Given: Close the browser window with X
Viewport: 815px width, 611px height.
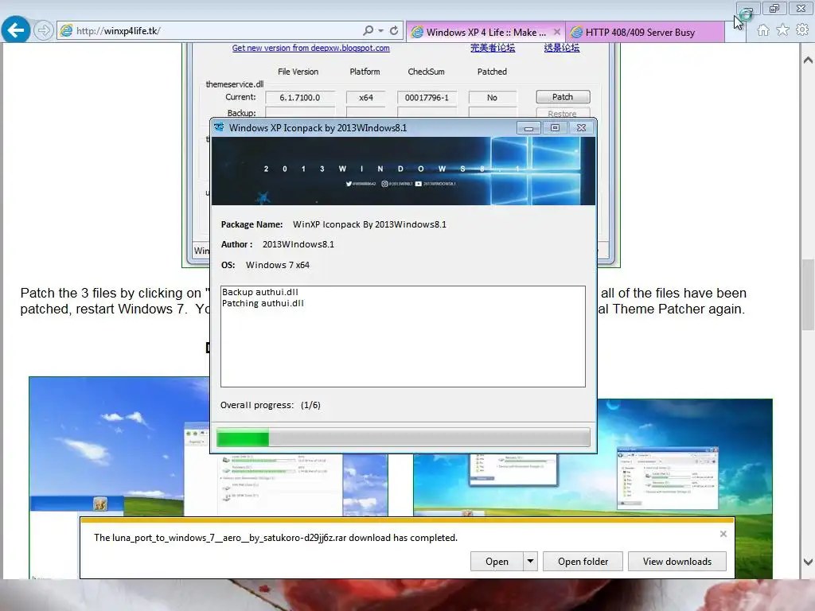Looking at the screenshot, I should coord(801,8).
